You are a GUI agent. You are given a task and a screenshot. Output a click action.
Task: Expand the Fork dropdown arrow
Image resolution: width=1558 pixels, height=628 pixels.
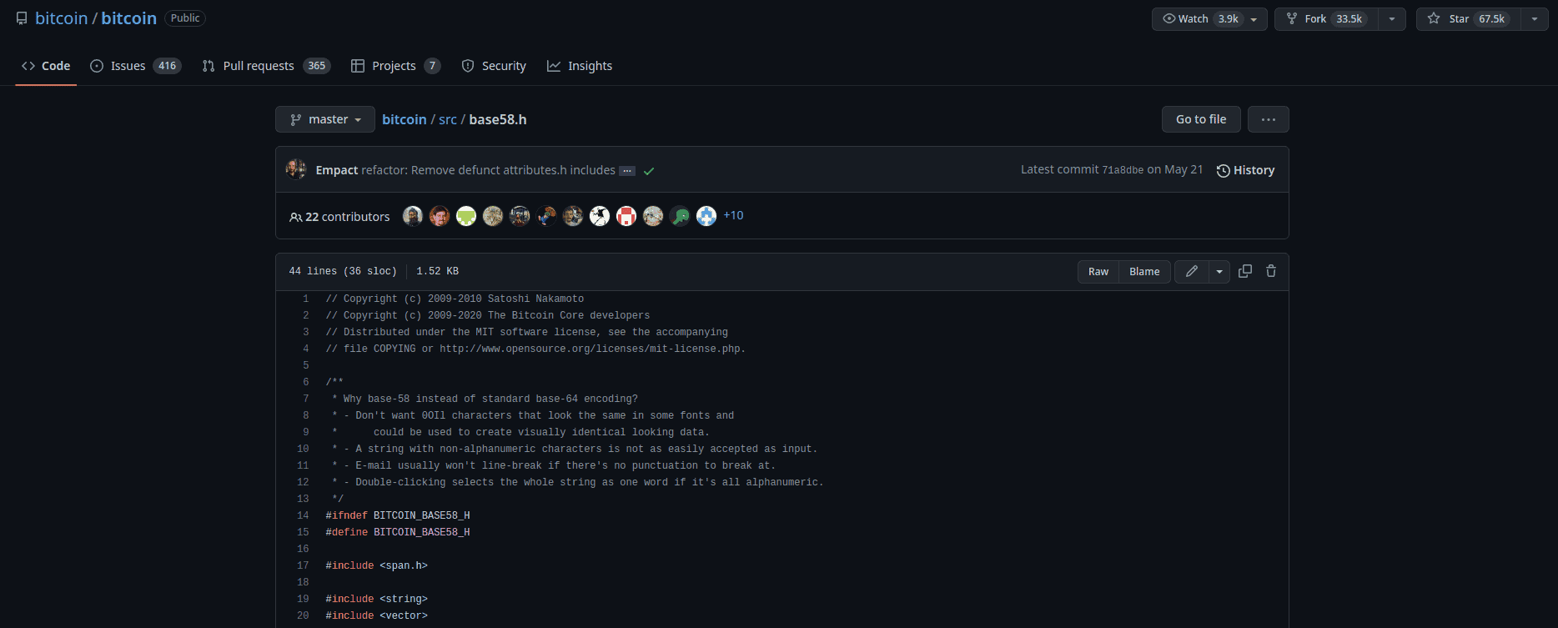pyautogui.click(x=1392, y=18)
